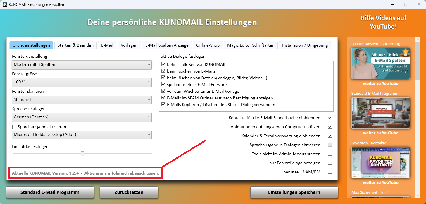
Task: Expand the Fensterdarstellung dropdown
Action: pos(82,65)
